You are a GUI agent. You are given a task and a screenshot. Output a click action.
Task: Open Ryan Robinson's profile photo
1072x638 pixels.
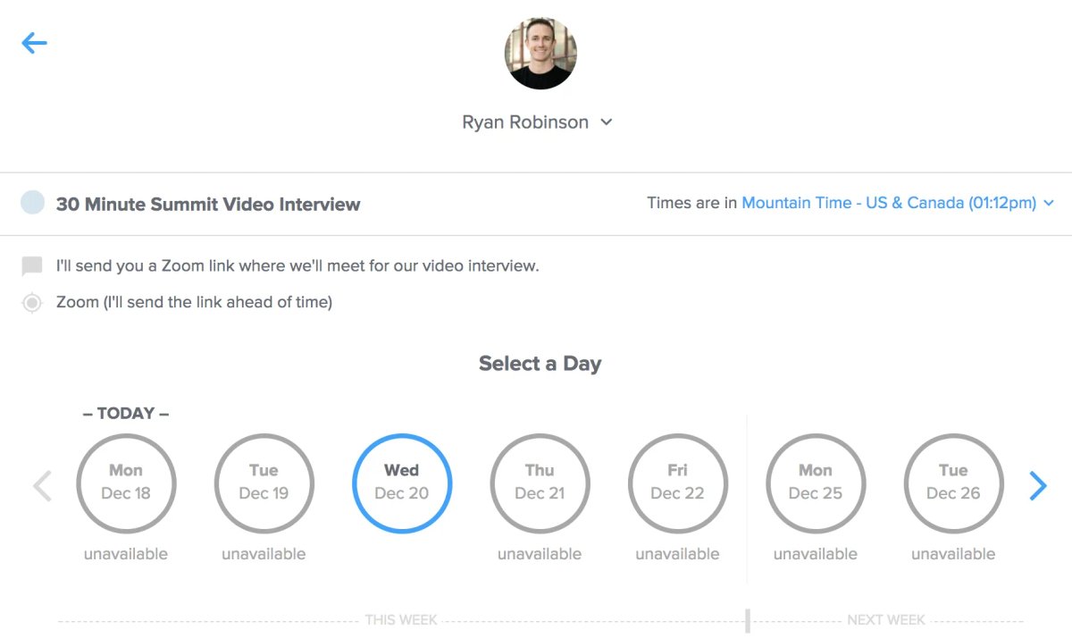[x=540, y=54]
